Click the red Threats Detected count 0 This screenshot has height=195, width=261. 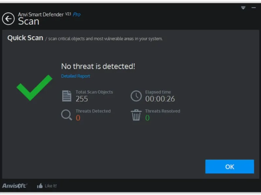tap(78, 118)
